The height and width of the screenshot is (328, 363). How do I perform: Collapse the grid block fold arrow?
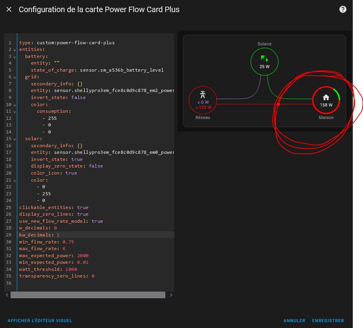(x=14, y=77)
